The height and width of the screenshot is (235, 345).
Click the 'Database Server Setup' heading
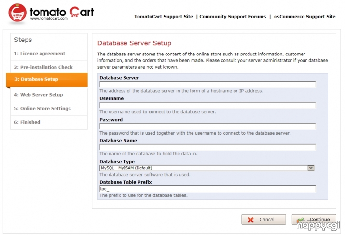(x=134, y=43)
